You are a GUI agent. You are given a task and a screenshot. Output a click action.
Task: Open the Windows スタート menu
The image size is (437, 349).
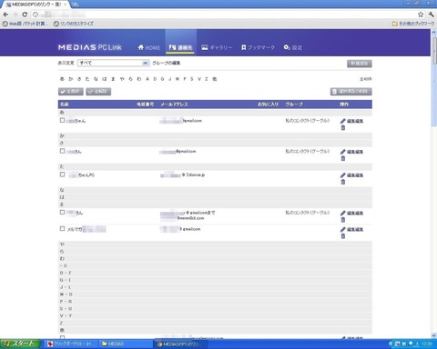(x=20, y=344)
